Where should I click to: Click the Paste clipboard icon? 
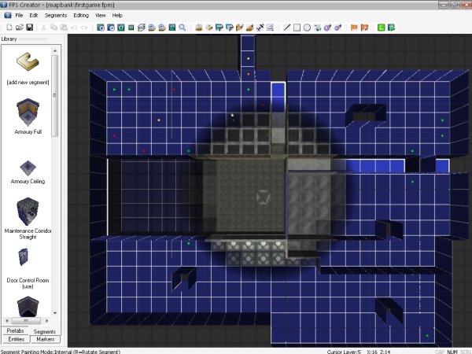tap(64, 28)
